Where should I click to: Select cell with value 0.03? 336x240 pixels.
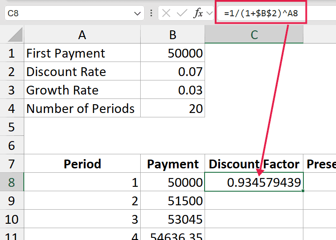click(173, 90)
